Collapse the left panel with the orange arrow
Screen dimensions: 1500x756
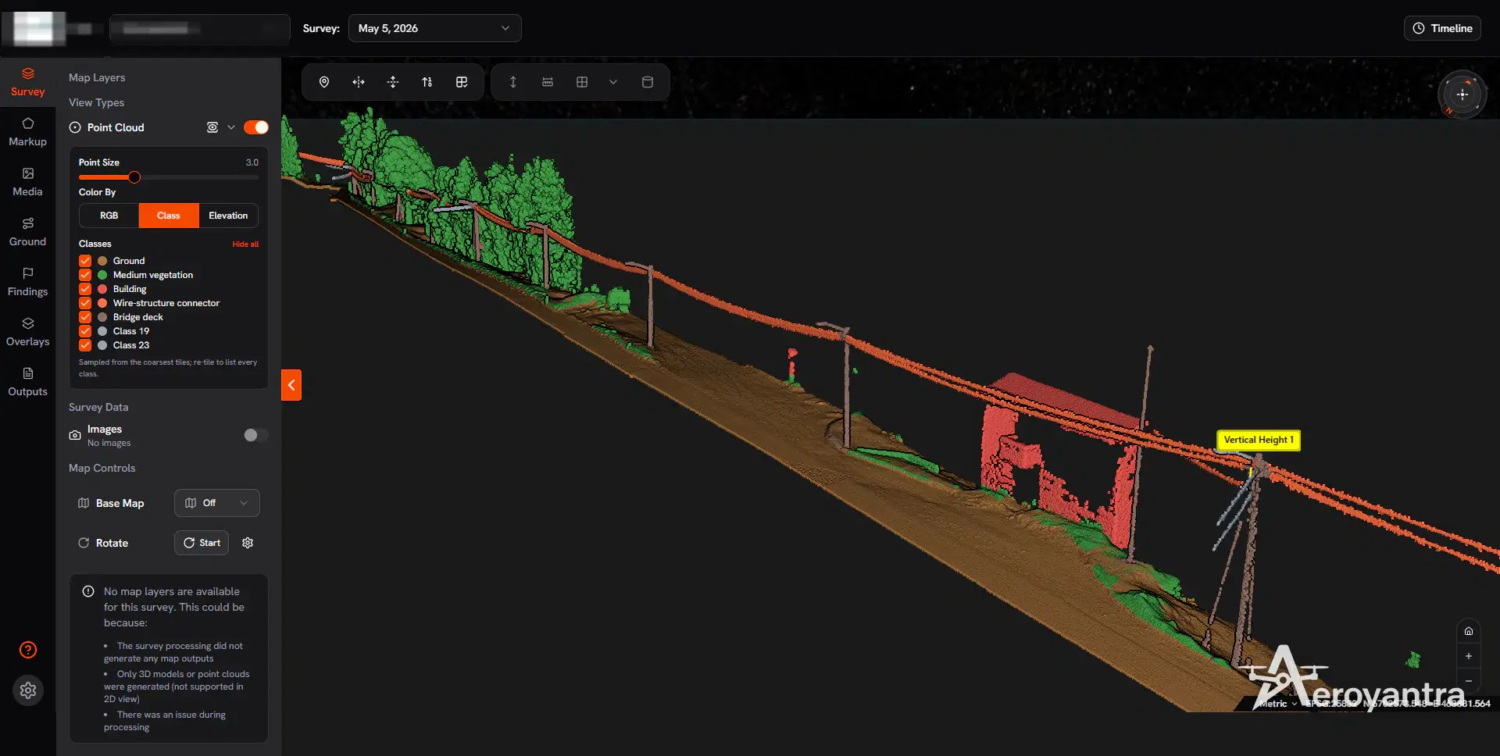click(291, 385)
